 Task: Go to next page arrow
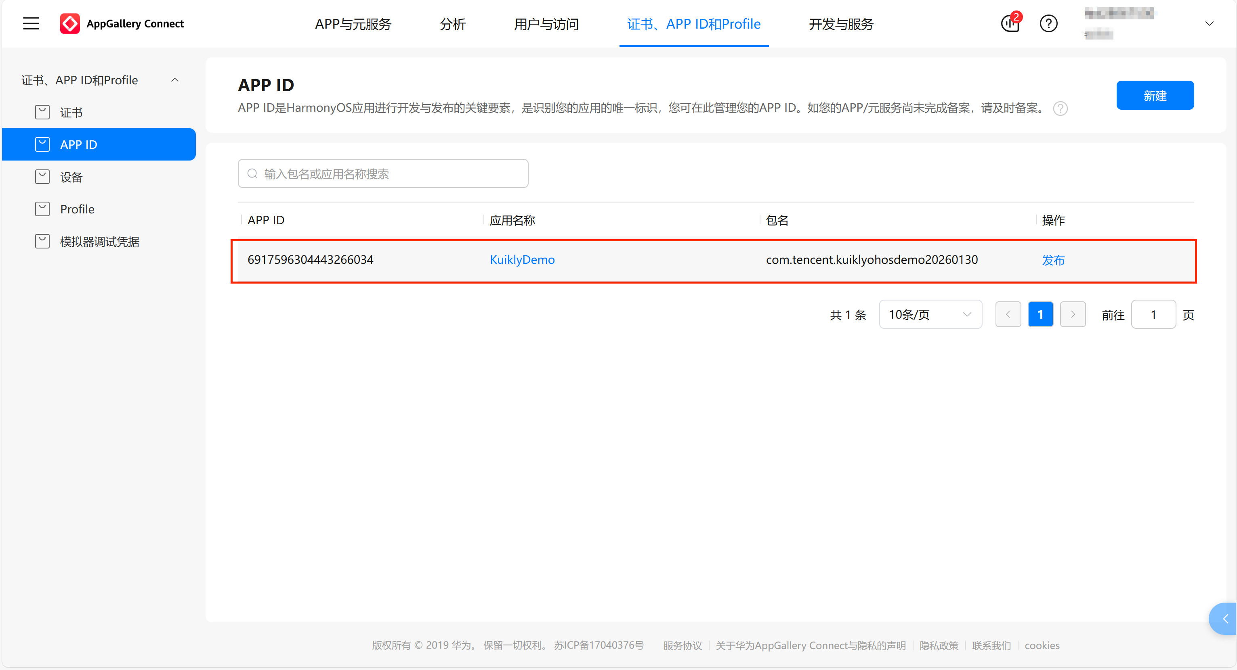coord(1073,315)
